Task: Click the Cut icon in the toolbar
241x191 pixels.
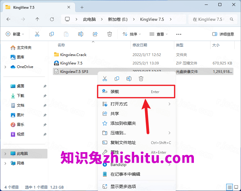Action: [x=37, y=34]
